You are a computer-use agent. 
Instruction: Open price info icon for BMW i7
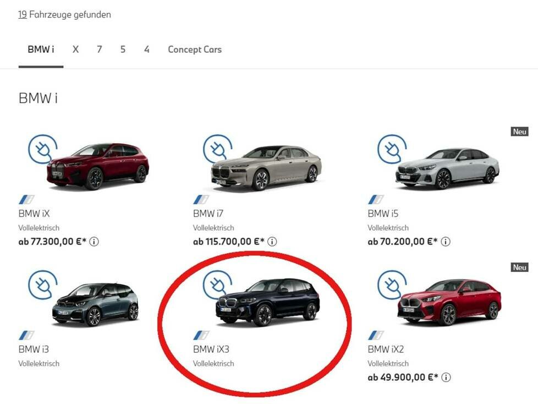pos(272,242)
